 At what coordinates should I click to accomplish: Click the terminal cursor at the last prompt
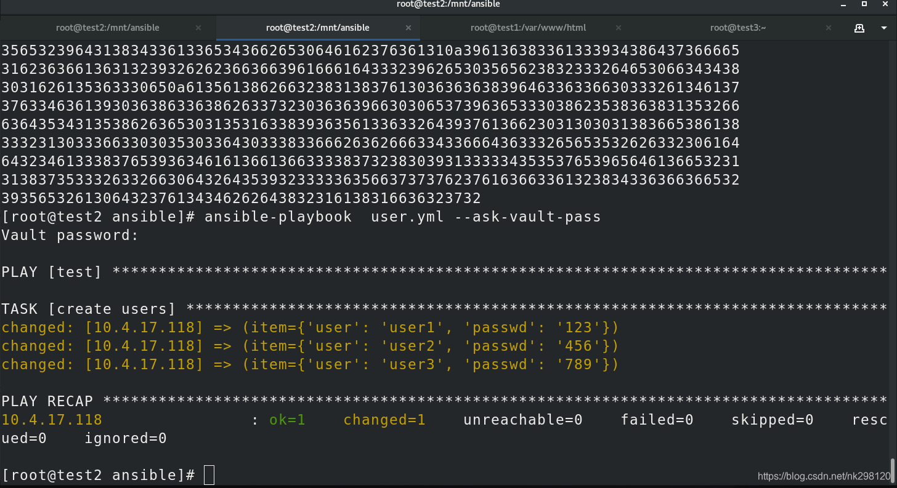click(x=209, y=475)
